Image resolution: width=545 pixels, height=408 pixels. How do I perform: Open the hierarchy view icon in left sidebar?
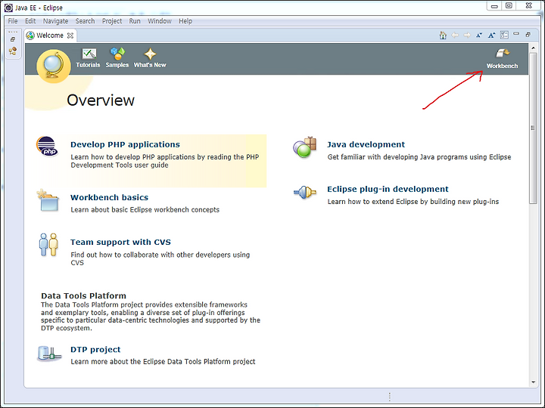13,51
